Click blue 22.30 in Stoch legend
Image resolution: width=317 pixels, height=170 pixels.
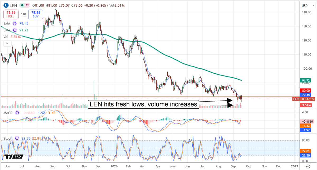pos(26,138)
